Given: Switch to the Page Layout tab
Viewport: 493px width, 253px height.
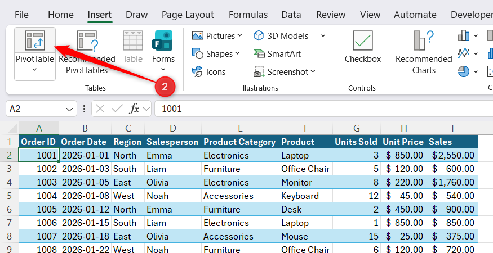Looking at the screenshot, I should click(188, 15).
